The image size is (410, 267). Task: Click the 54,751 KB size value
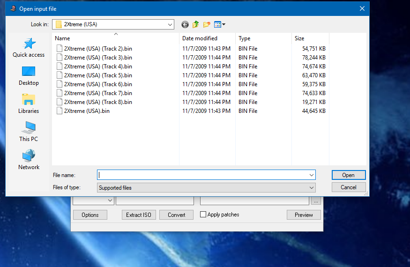[314, 49]
